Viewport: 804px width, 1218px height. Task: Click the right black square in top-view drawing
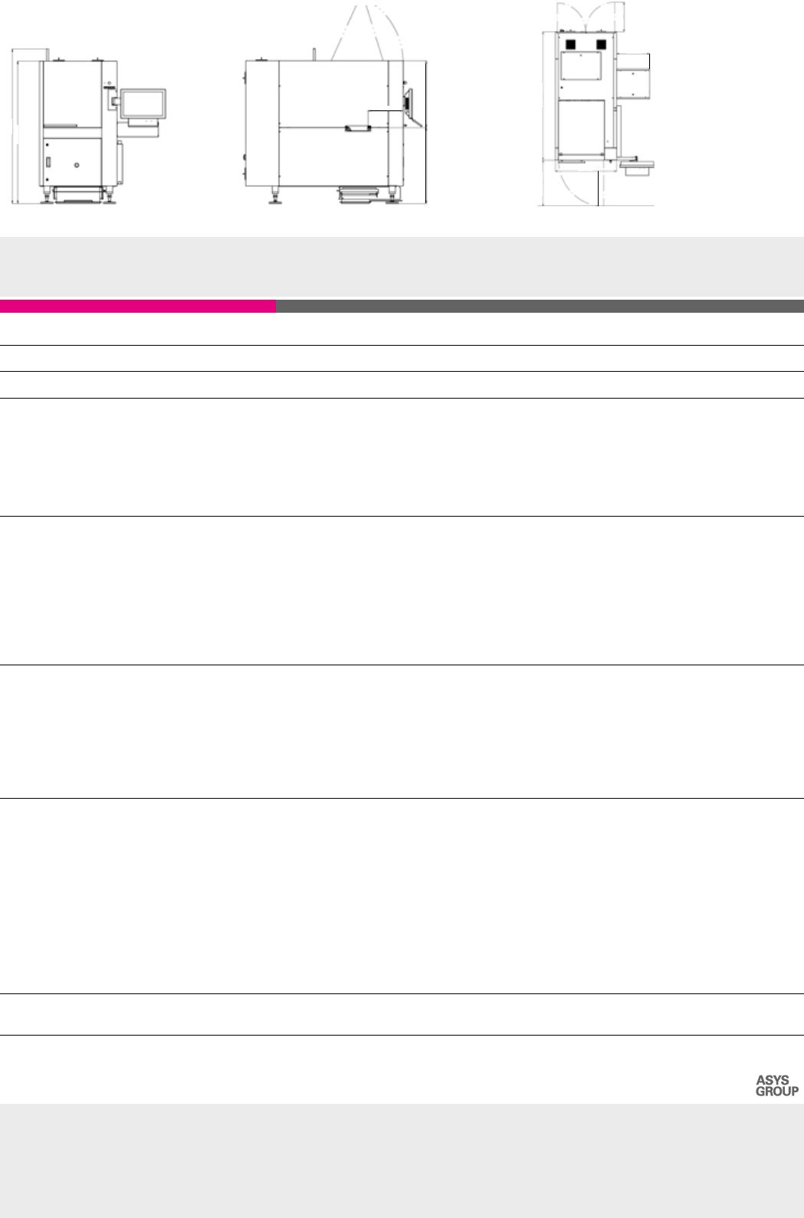[601, 44]
